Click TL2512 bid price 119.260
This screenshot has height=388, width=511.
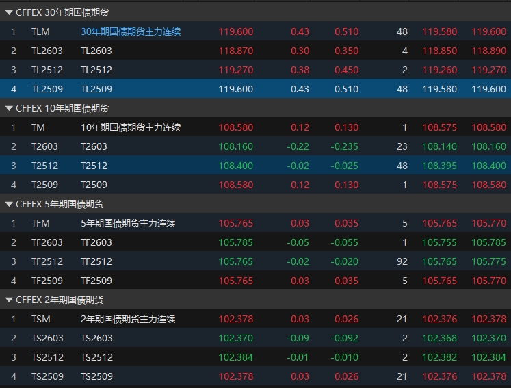(x=440, y=70)
